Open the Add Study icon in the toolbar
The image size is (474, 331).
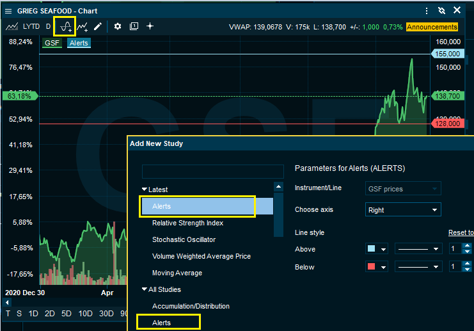pyautogui.click(x=65, y=26)
